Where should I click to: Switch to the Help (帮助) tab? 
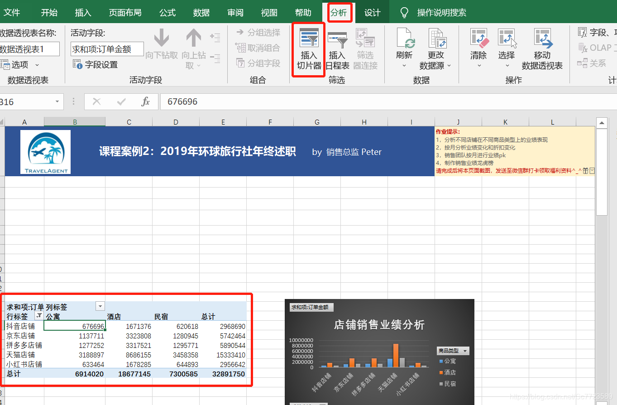(303, 12)
